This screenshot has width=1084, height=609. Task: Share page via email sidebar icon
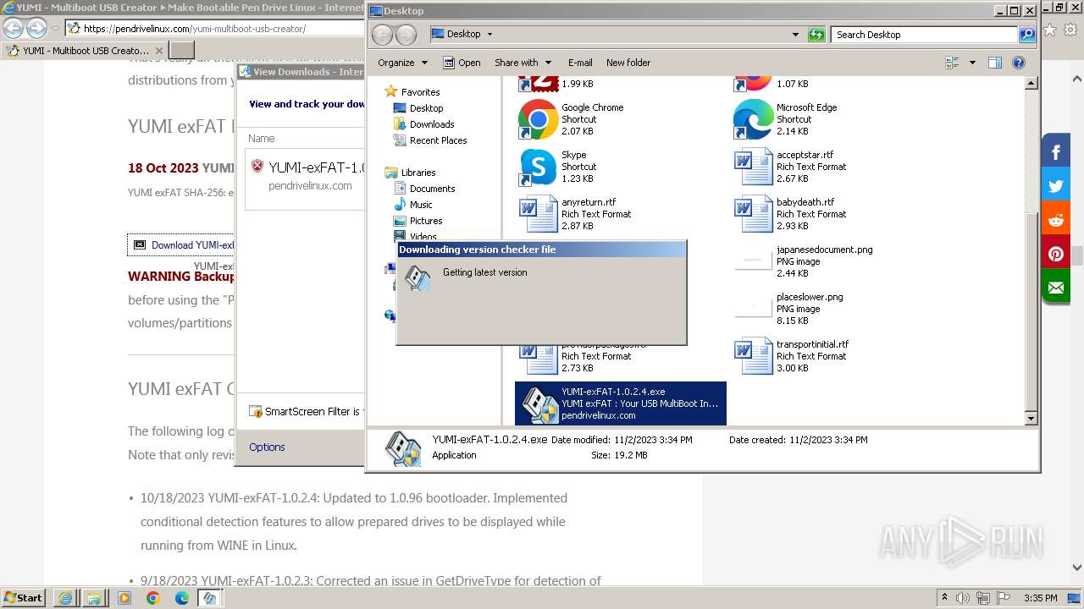click(1056, 288)
